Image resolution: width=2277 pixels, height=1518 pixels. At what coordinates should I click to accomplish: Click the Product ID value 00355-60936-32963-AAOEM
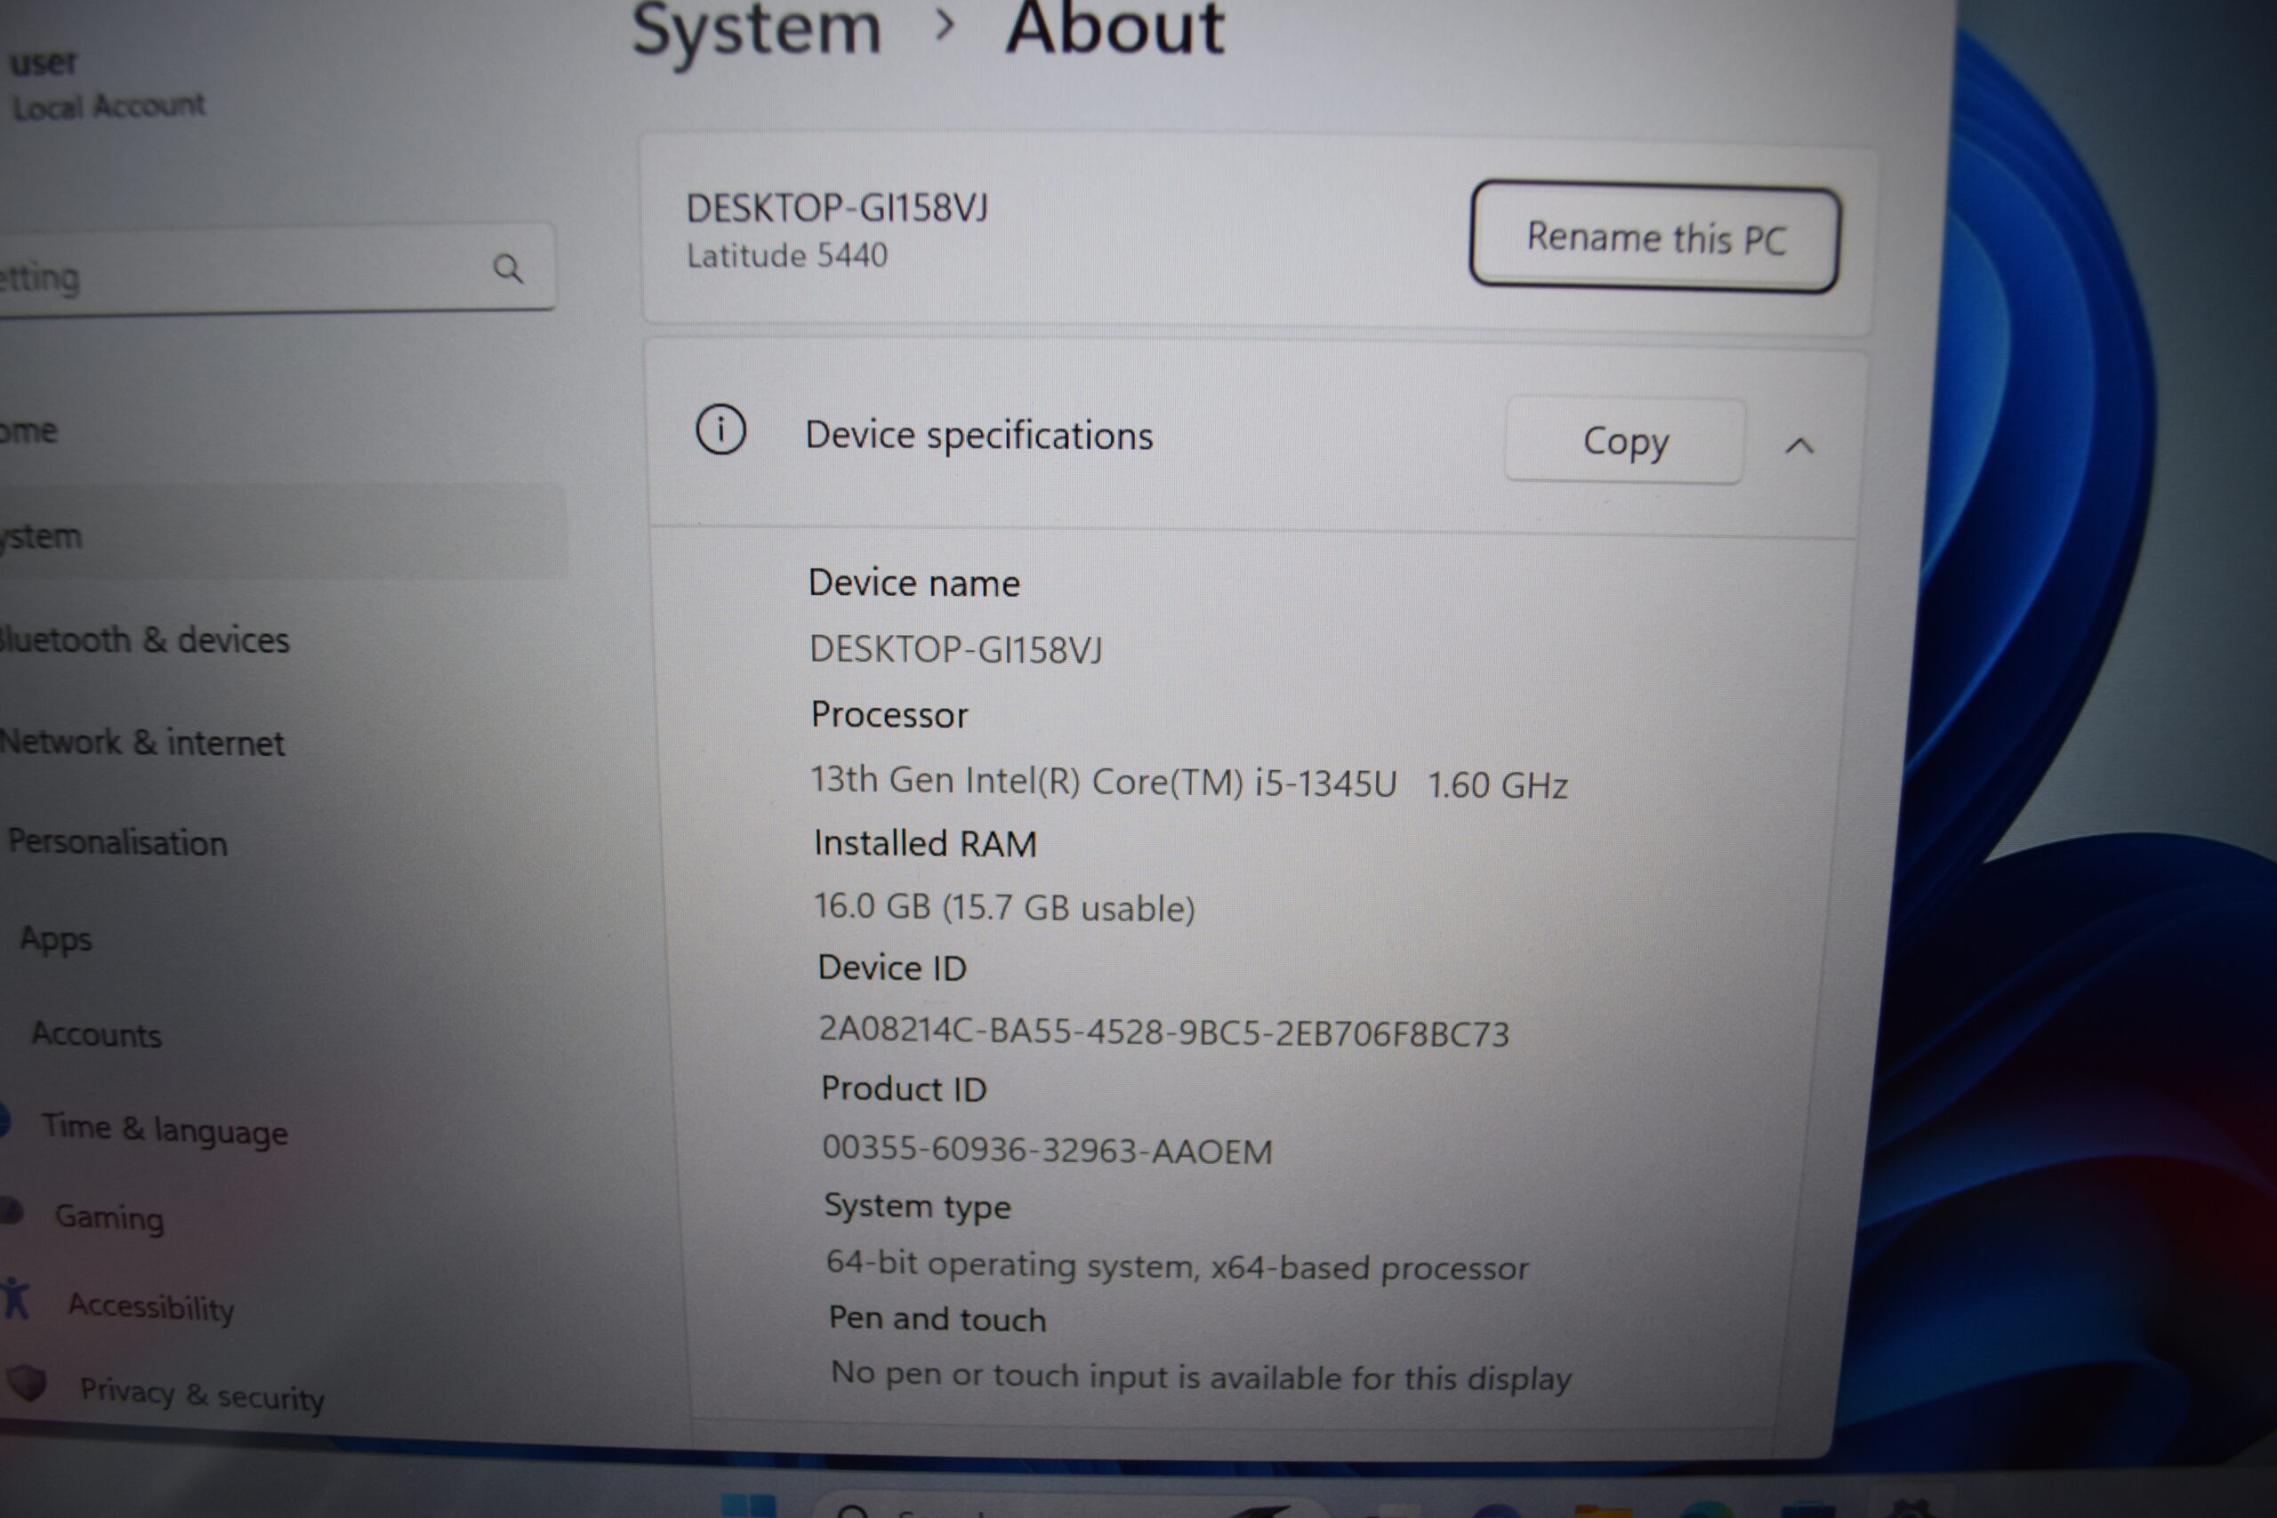[x=1047, y=1150]
